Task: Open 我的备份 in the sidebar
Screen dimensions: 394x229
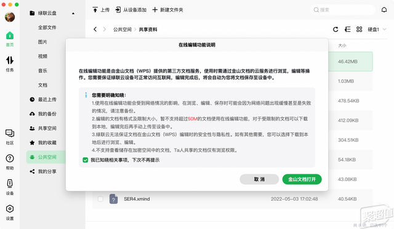Action: pos(43,114)
